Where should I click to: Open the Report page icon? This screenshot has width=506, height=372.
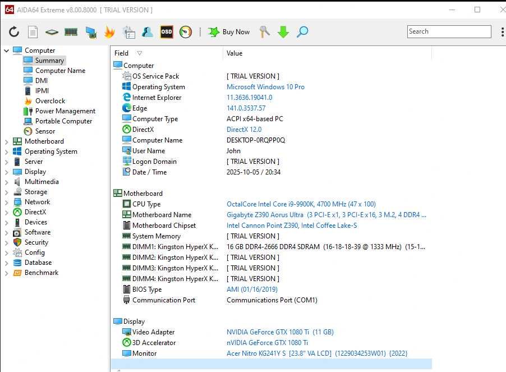click(x=33, y=31)
